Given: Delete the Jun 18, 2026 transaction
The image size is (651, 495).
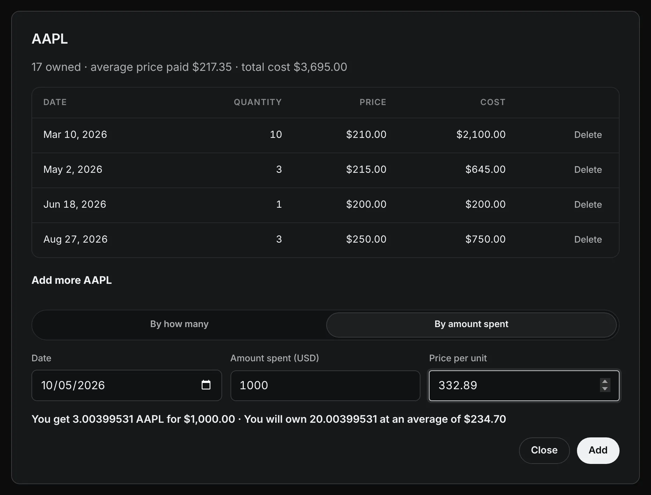Looking at the screenshot, I should tap(588, 205).
